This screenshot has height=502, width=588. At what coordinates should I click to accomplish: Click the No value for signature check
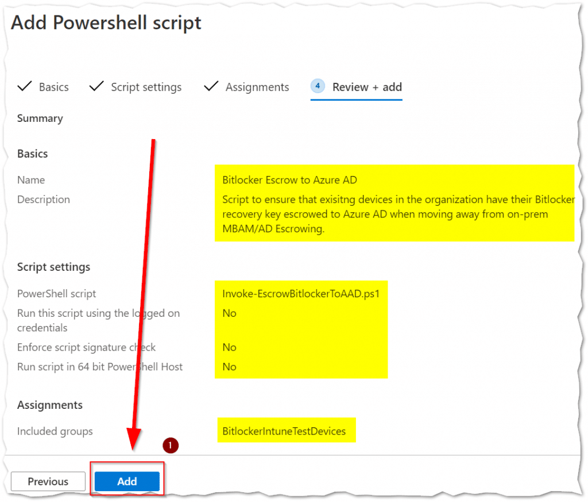coord(230,347)
